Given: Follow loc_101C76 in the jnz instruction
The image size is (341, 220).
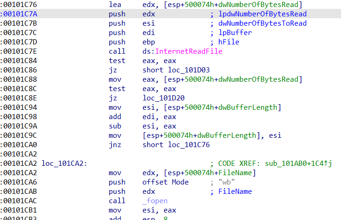Looking at the screenshot, I should 189,144.
